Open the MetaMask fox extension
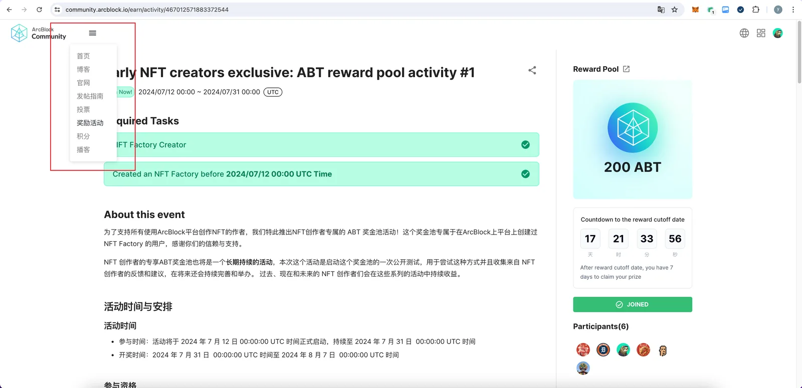 (695, 10)
